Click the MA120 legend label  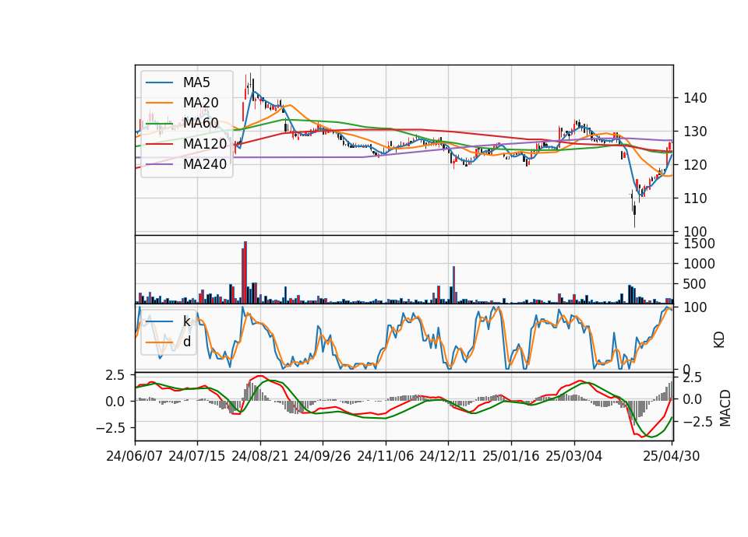pos(205,143)
